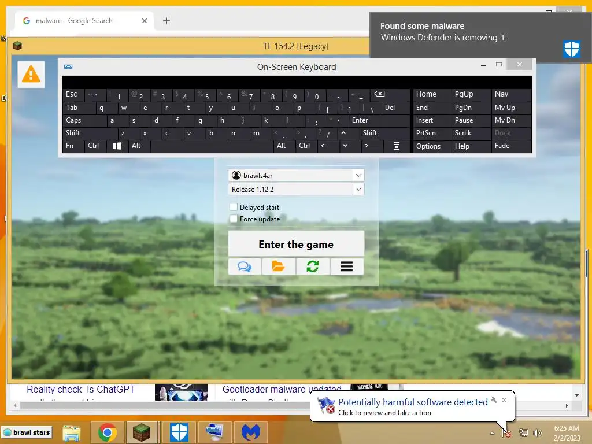592x444 pixels.
Task: Click the Enter the game button
Action: point(296,245)
